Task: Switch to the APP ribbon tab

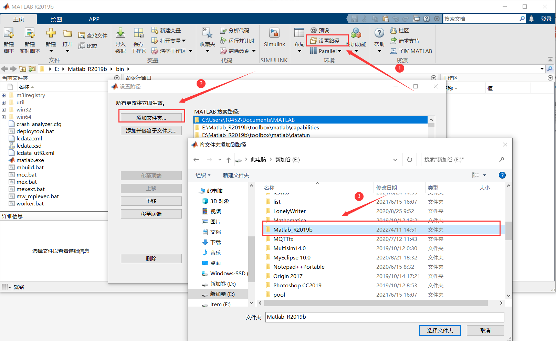Action: [x=94, y=19]
